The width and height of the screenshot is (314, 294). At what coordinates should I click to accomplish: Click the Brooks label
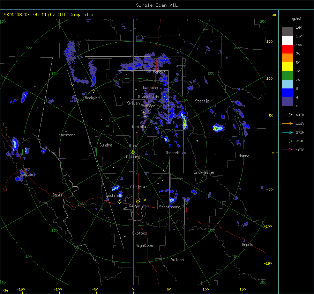248,245
